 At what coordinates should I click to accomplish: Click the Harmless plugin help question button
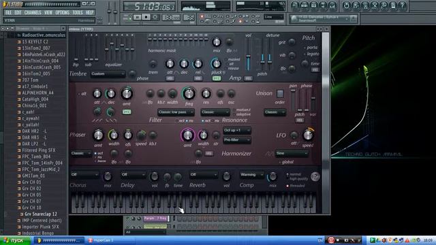point(315,177)
